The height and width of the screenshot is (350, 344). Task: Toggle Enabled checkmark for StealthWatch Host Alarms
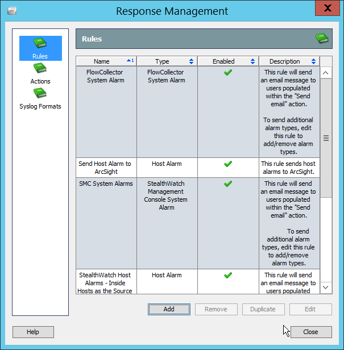(x=228, y=275)
